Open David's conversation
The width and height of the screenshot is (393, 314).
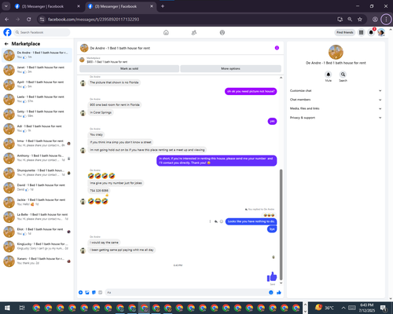[x=37, y=188]
